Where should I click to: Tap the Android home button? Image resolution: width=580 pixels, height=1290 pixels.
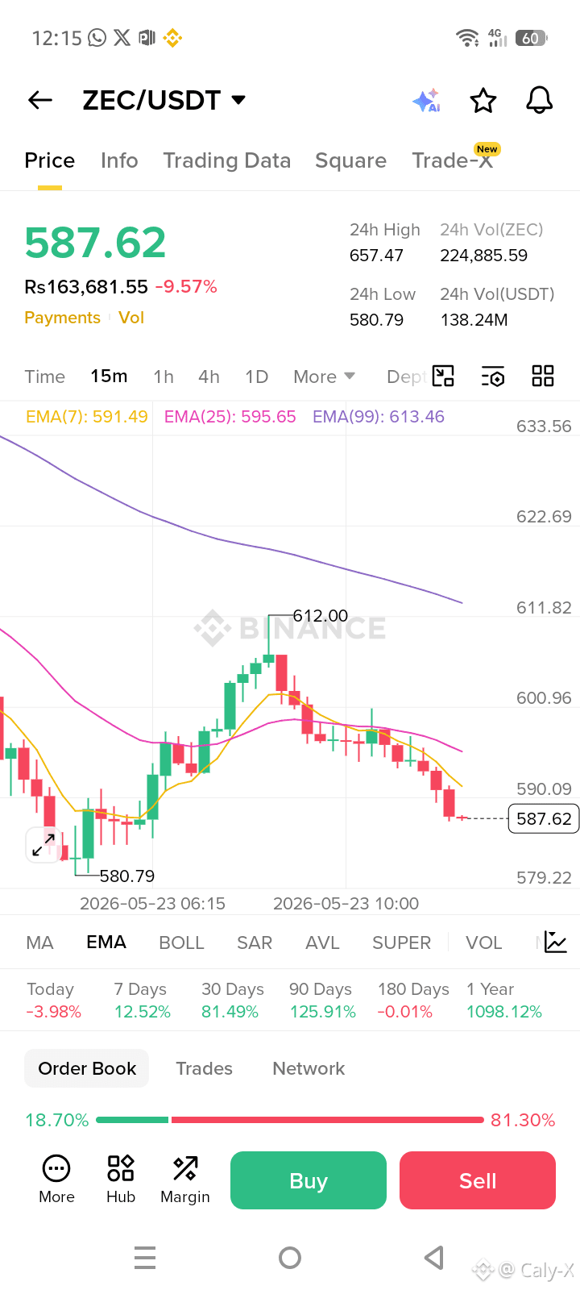click(x=290, y=1258)
